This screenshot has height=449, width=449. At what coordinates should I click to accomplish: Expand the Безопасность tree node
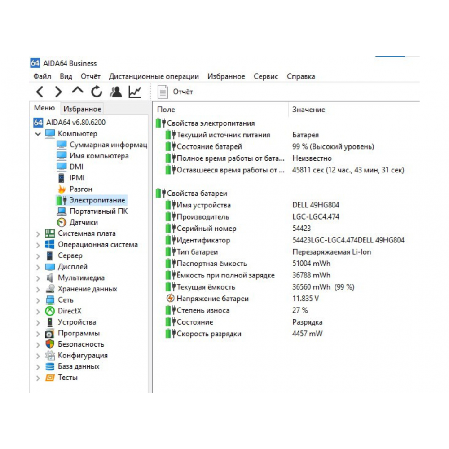(38, 345)
